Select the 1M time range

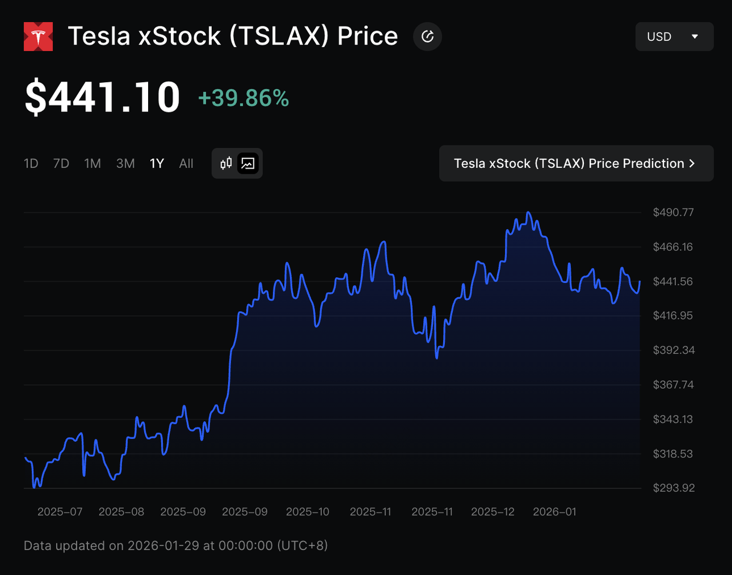coord(92,163)
